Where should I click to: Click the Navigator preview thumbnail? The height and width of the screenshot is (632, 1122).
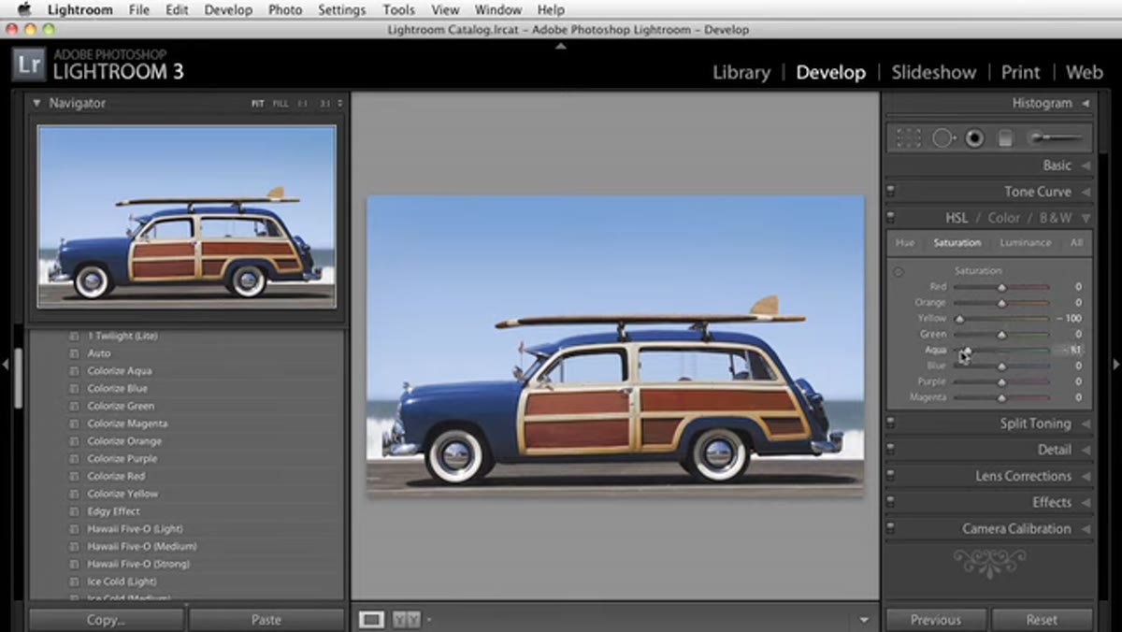click(186, 217)
